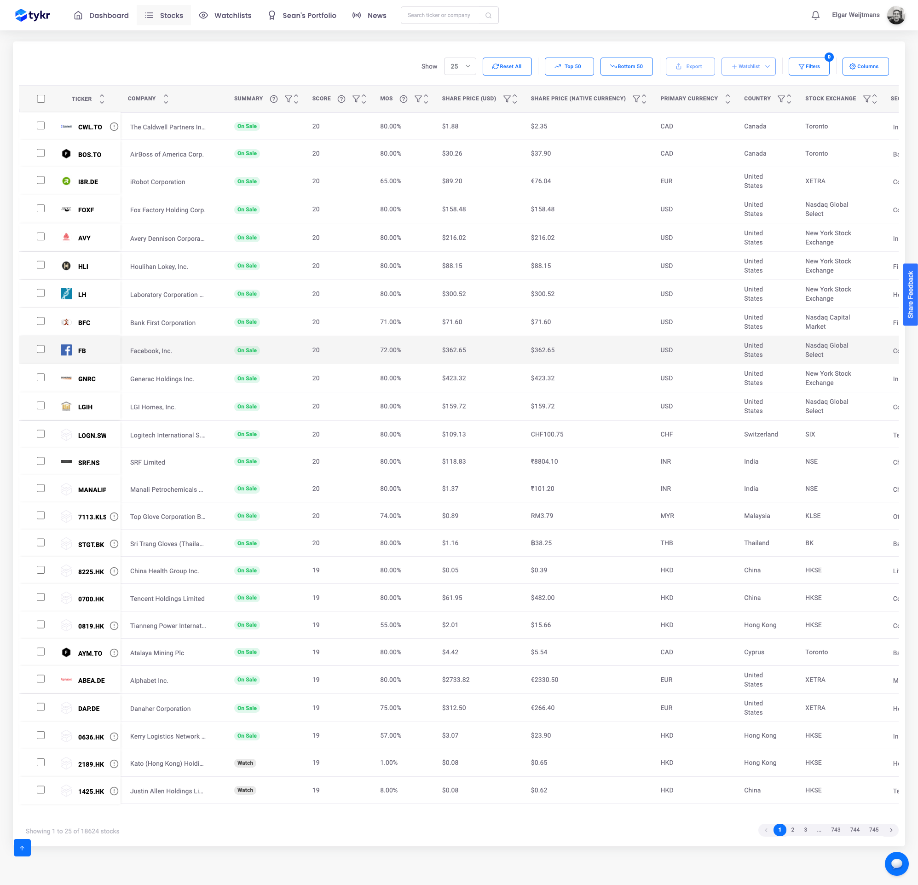Click the search magnifier icon

click(489, 15)
